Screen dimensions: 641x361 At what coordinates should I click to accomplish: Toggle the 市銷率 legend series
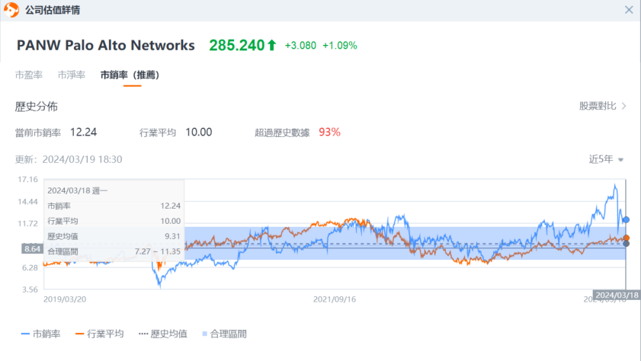tap(40, 334)
